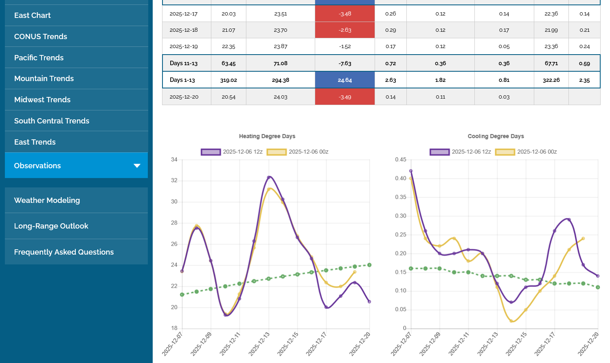This screenshot has width=610, height=363.
Task: Click the red -3.48 cell for 2025-12-17
Action: 344,14
